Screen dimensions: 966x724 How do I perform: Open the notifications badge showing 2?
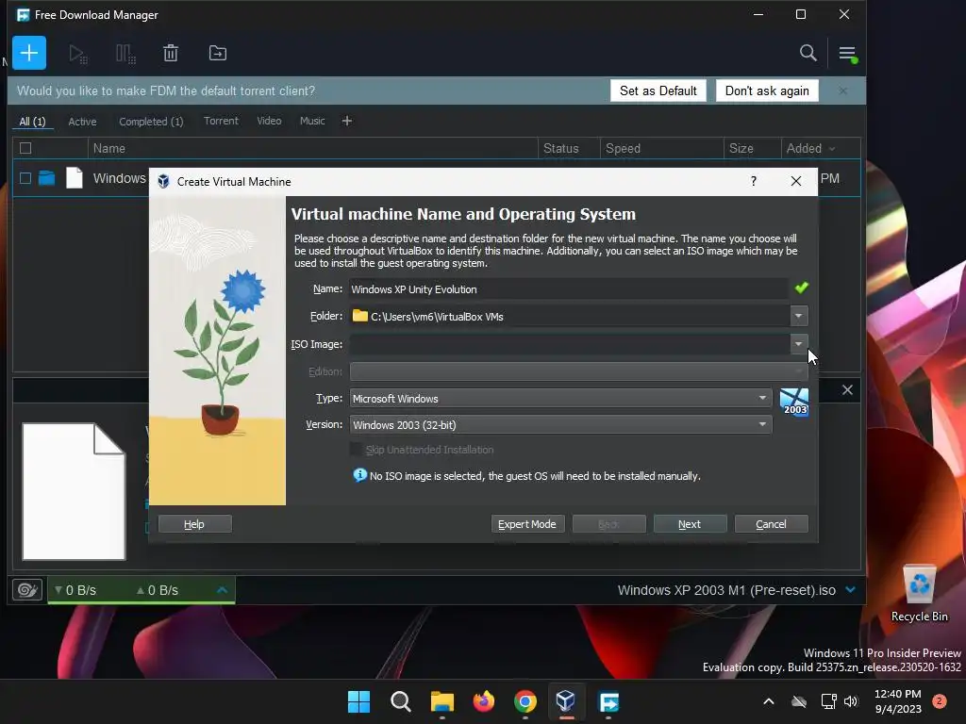click(940, 701)
